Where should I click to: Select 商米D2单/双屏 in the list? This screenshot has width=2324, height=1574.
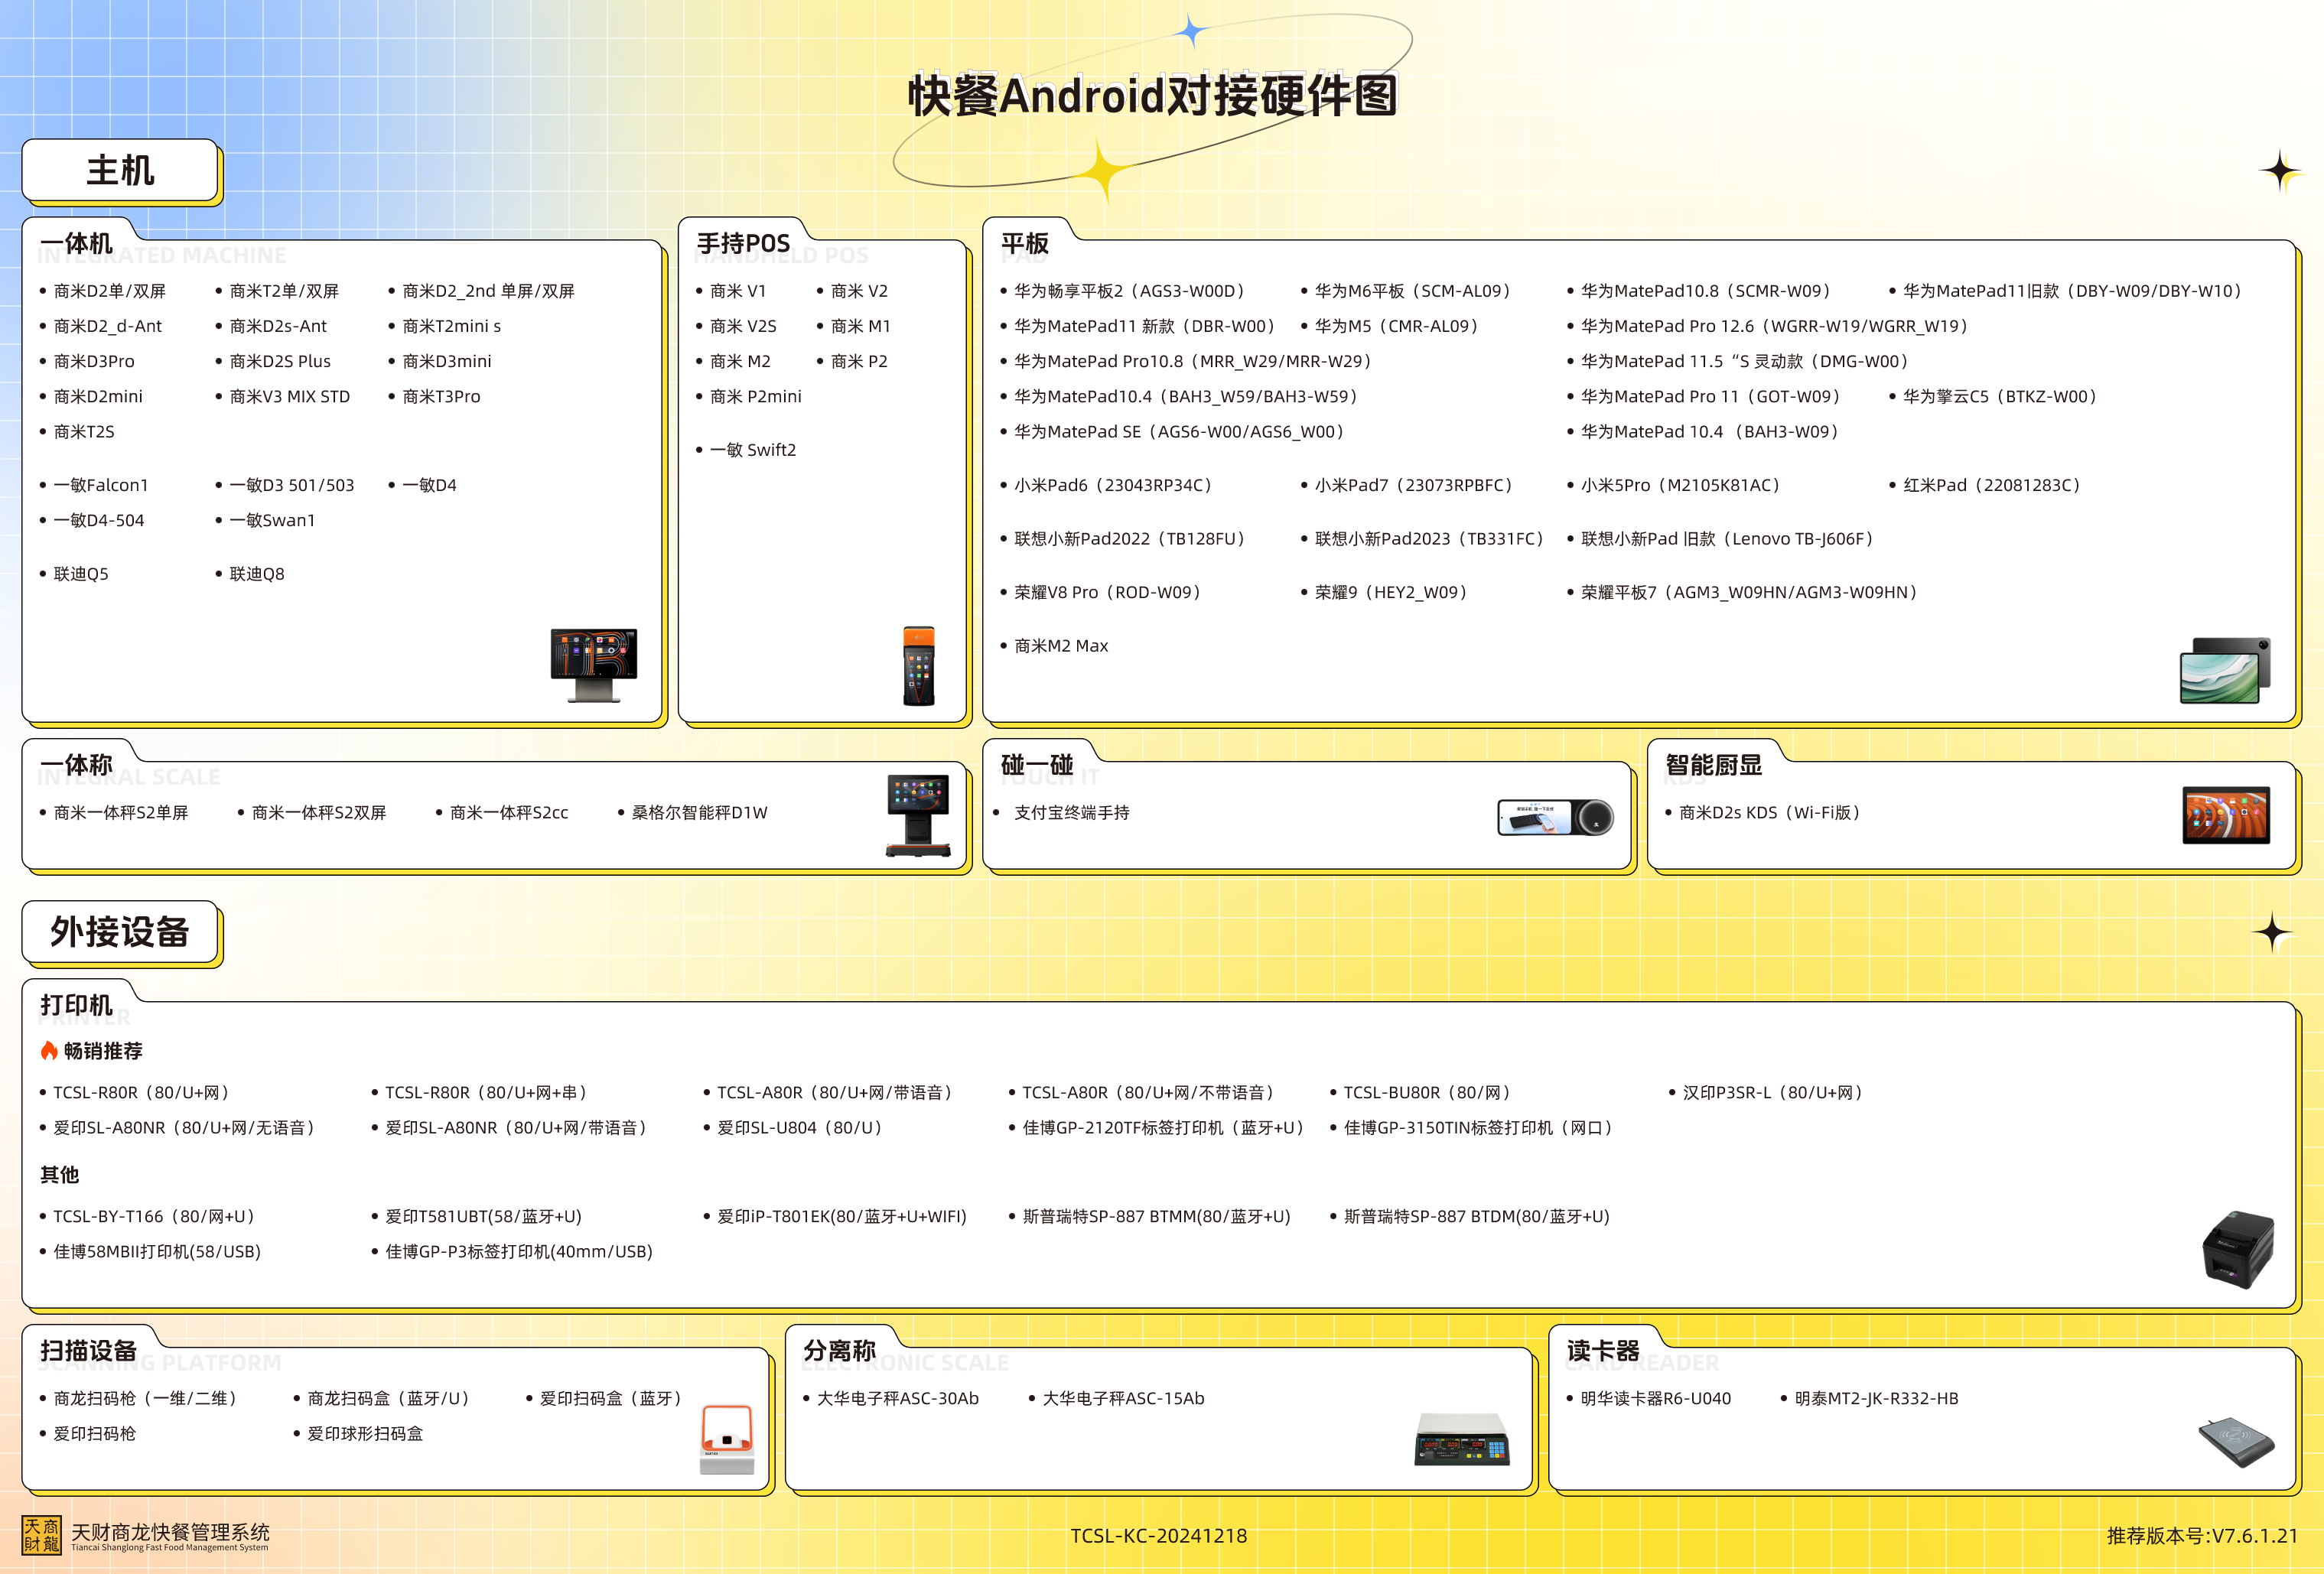(x=110, y=291)
